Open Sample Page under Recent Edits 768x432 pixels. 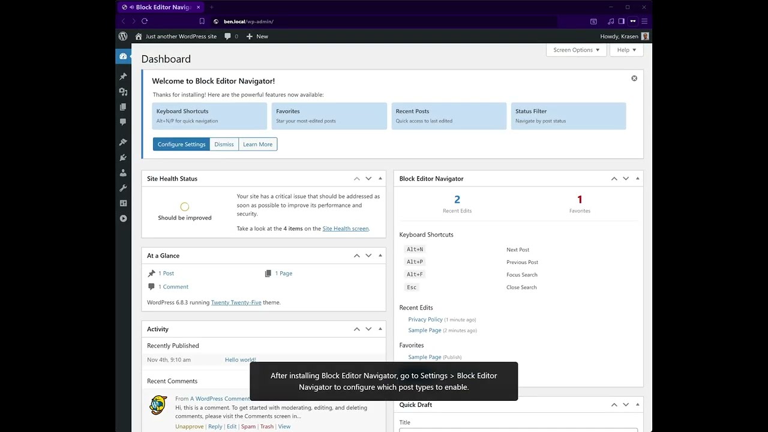[425, 331]
